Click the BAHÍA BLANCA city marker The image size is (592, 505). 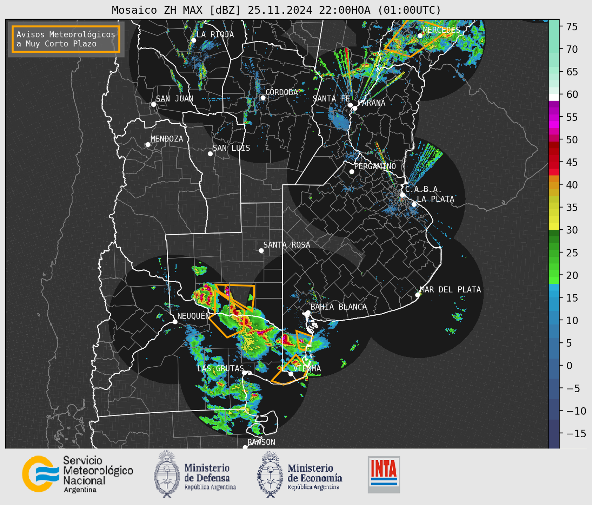(x=308, y=313)
